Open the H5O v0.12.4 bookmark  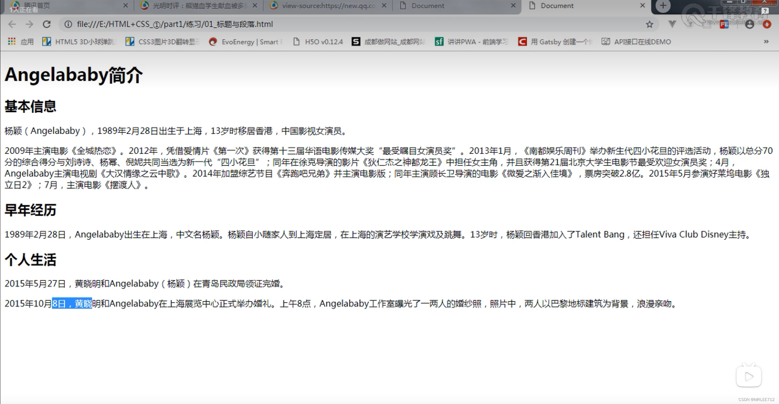point(318,42)
